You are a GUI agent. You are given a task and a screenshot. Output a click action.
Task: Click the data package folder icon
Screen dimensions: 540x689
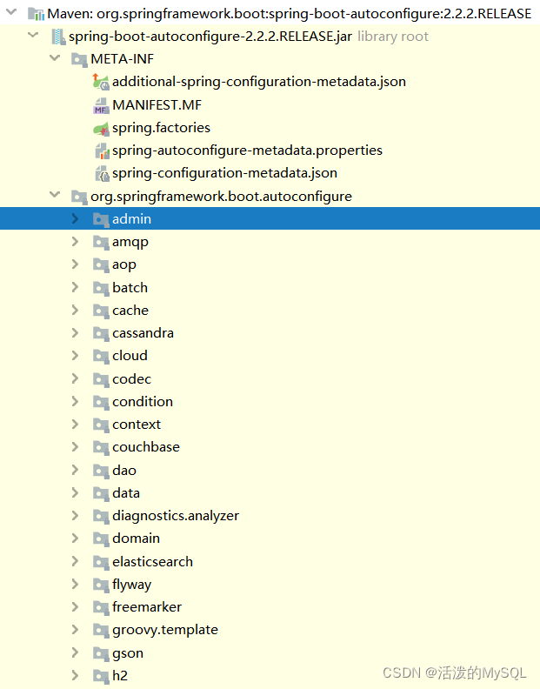[101, 493]
